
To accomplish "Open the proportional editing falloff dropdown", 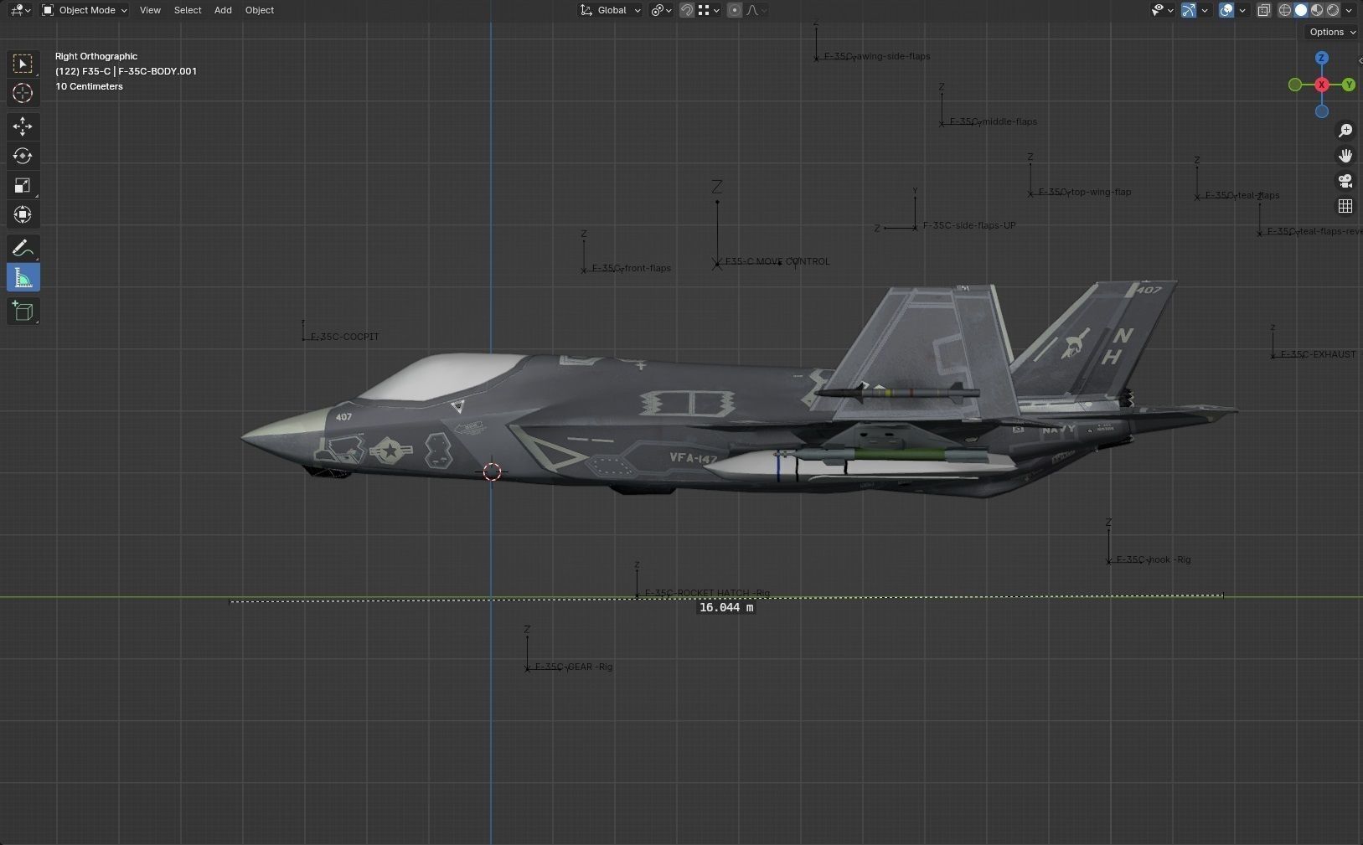I will coord(756,10).
